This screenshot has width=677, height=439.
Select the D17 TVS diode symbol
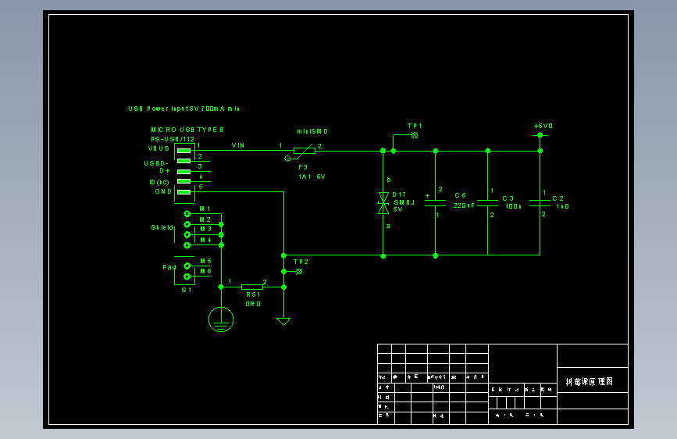tap(383, 203)
